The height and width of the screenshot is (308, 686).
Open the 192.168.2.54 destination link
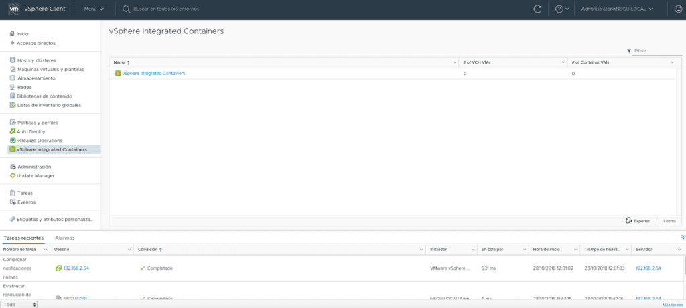coord(76,268)
